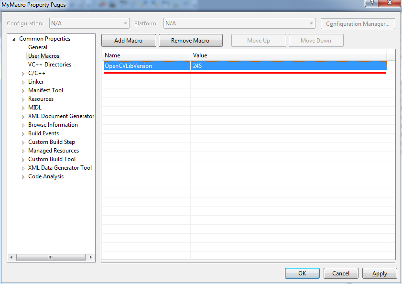This screenshot has width=402, height=284.
Task: Sort by the Value column header
Action: point(288,55)
